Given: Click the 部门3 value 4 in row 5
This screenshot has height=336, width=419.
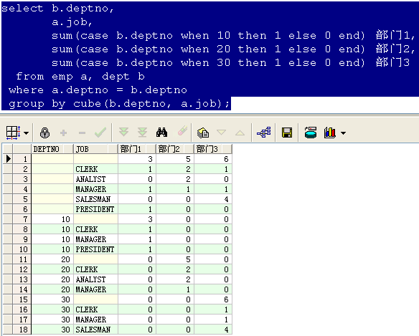Looking at the screenshot, I should click(x=213, y=199).
